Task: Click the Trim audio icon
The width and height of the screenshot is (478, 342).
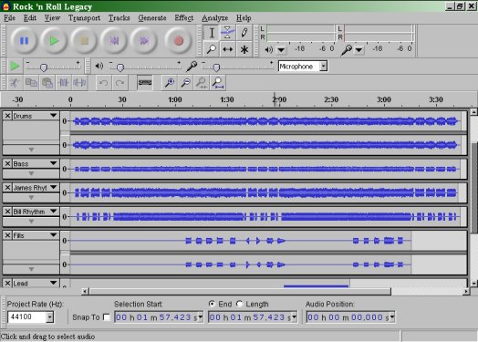Action: coord(64,83)
